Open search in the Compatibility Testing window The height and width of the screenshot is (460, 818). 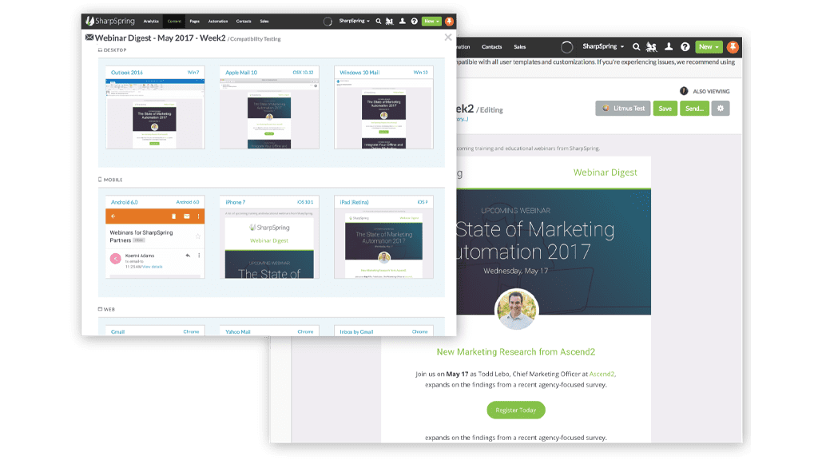(x=379, y=22)
